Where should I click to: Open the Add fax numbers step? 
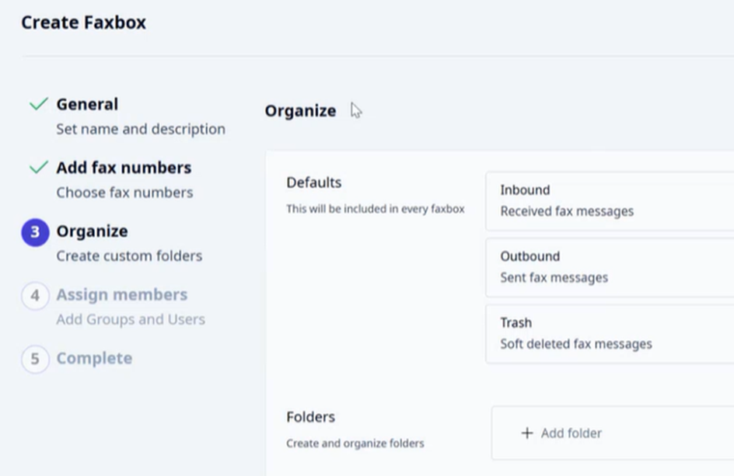click(x=124, y=168)
